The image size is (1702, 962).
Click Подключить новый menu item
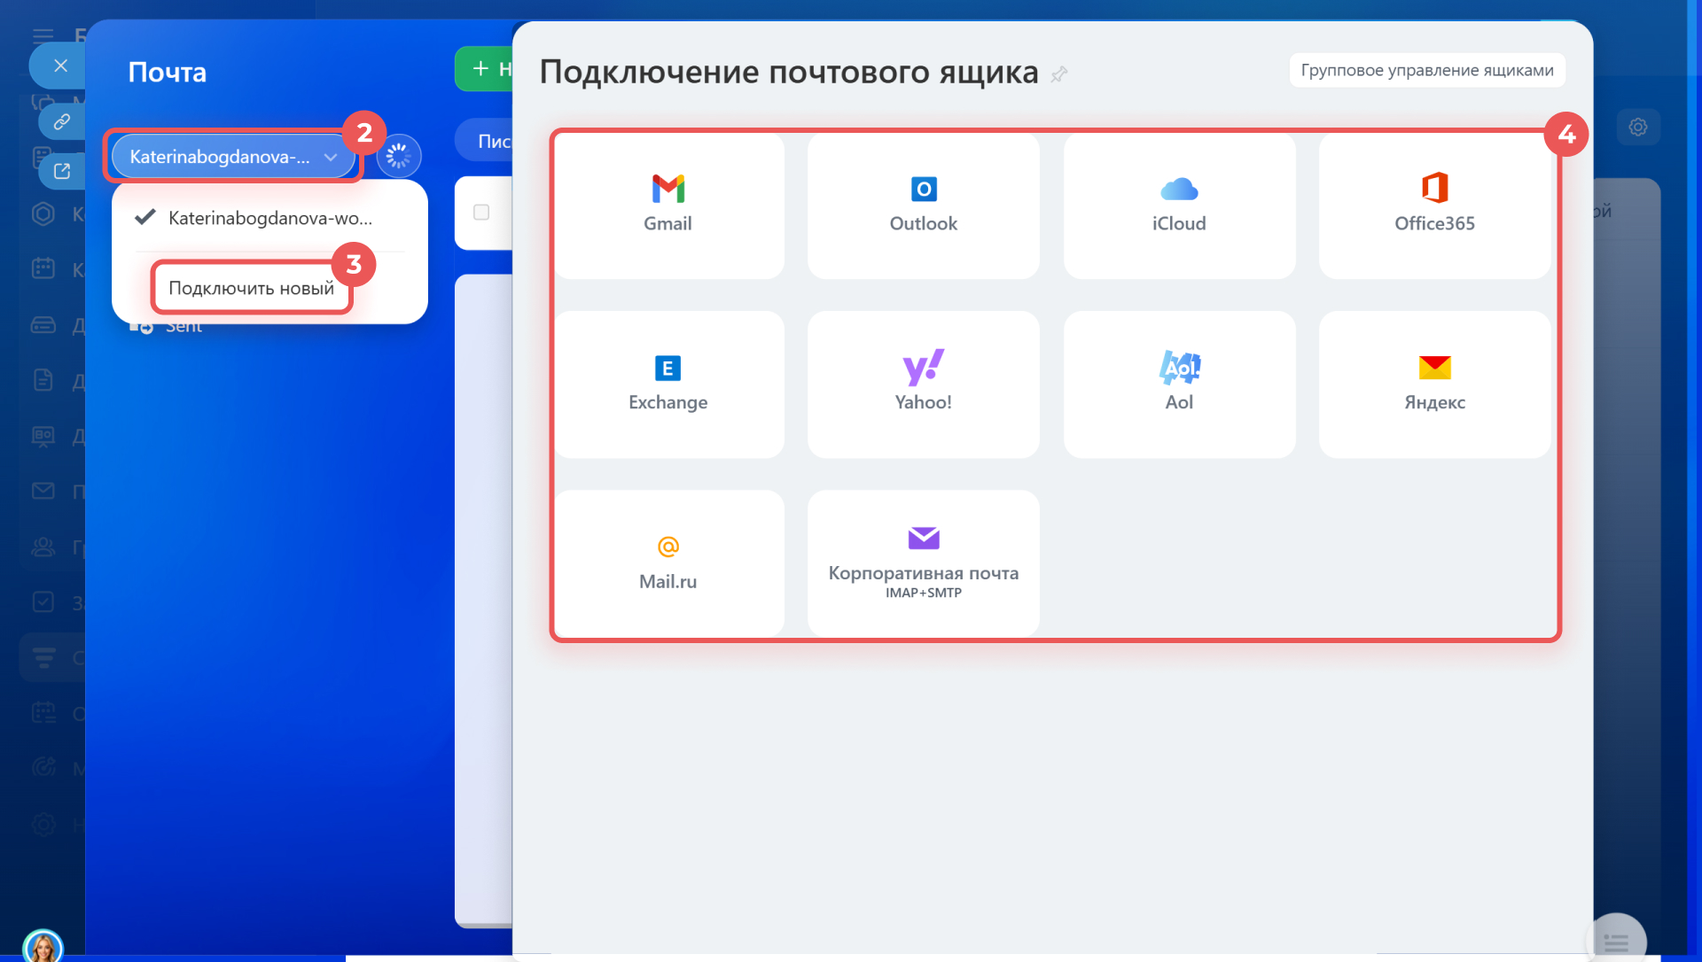[x=251, y=288]
